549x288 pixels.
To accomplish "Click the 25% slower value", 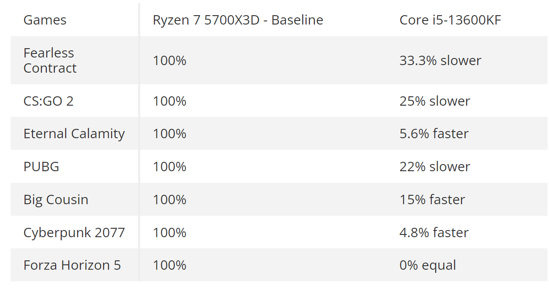I will coord(435,101).
